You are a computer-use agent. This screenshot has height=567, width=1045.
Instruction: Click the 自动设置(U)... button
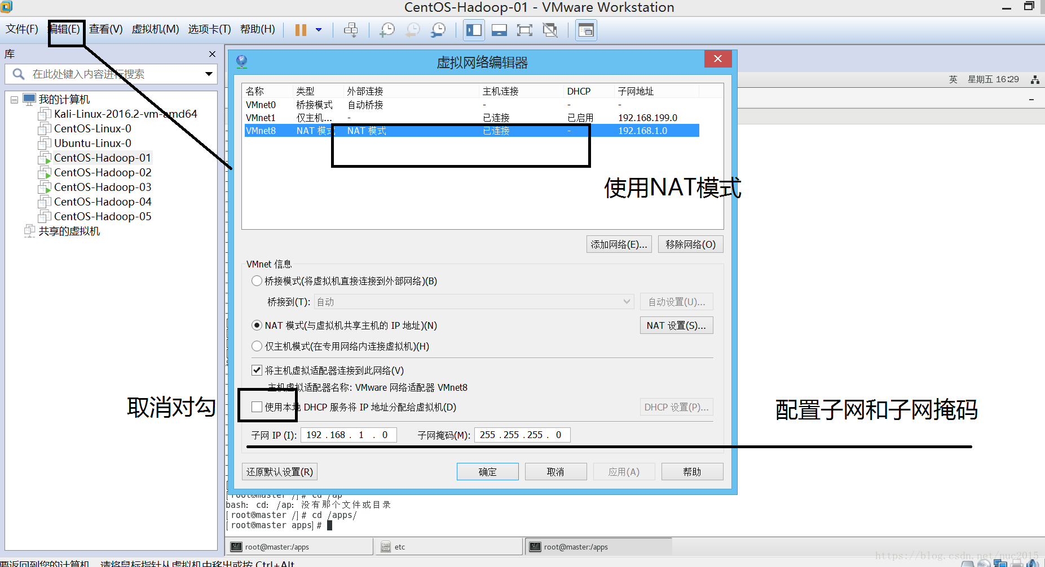676,302
